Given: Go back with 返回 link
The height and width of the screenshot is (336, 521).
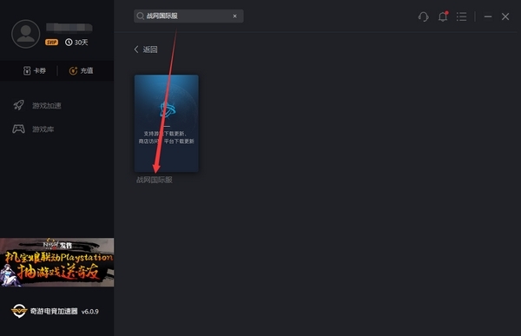Looking at the screenshot, I should click(x=146, y=49).
